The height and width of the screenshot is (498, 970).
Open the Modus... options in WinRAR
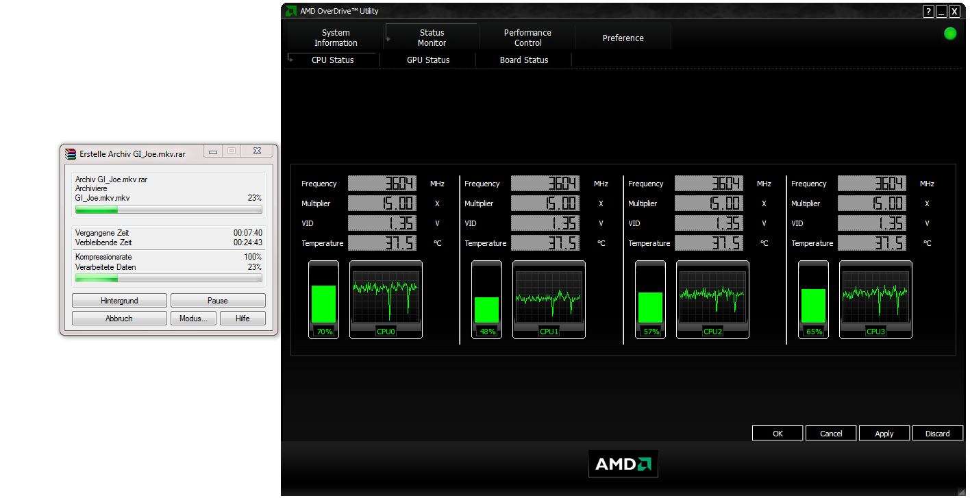click(193, 319)
